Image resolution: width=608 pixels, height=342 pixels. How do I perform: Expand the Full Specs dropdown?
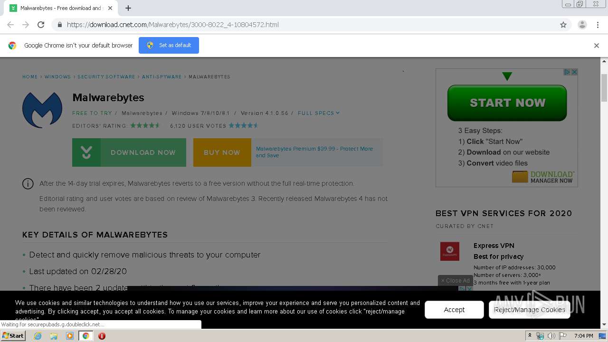coord(319,113)
